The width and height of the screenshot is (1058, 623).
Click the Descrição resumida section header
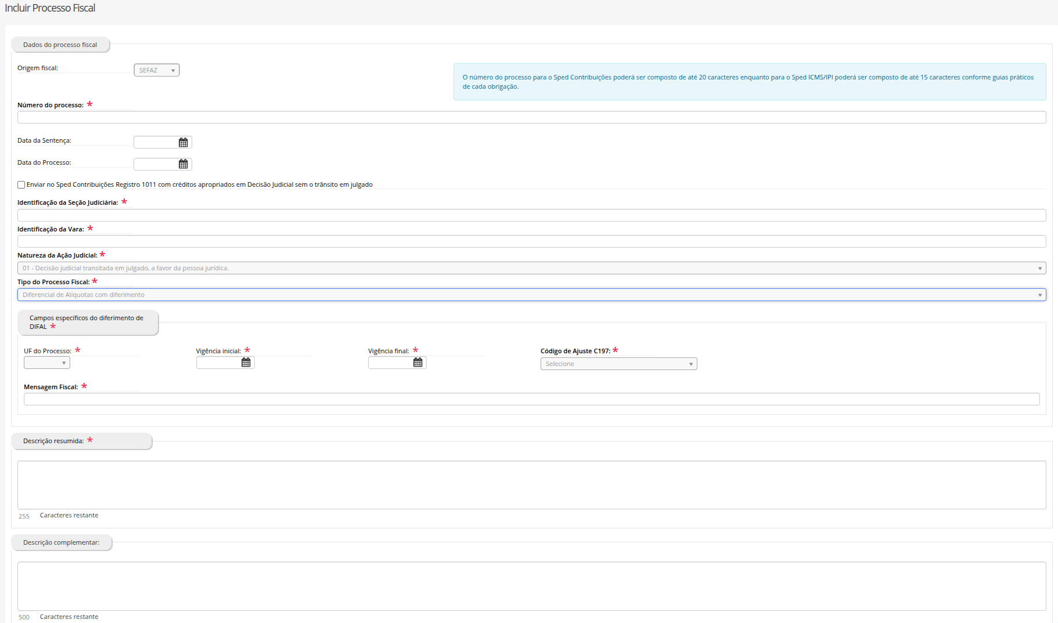coord(82,441)
